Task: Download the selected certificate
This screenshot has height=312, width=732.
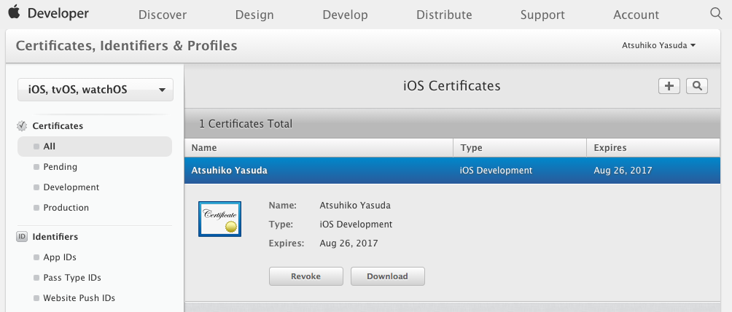Action: point(387,276)
